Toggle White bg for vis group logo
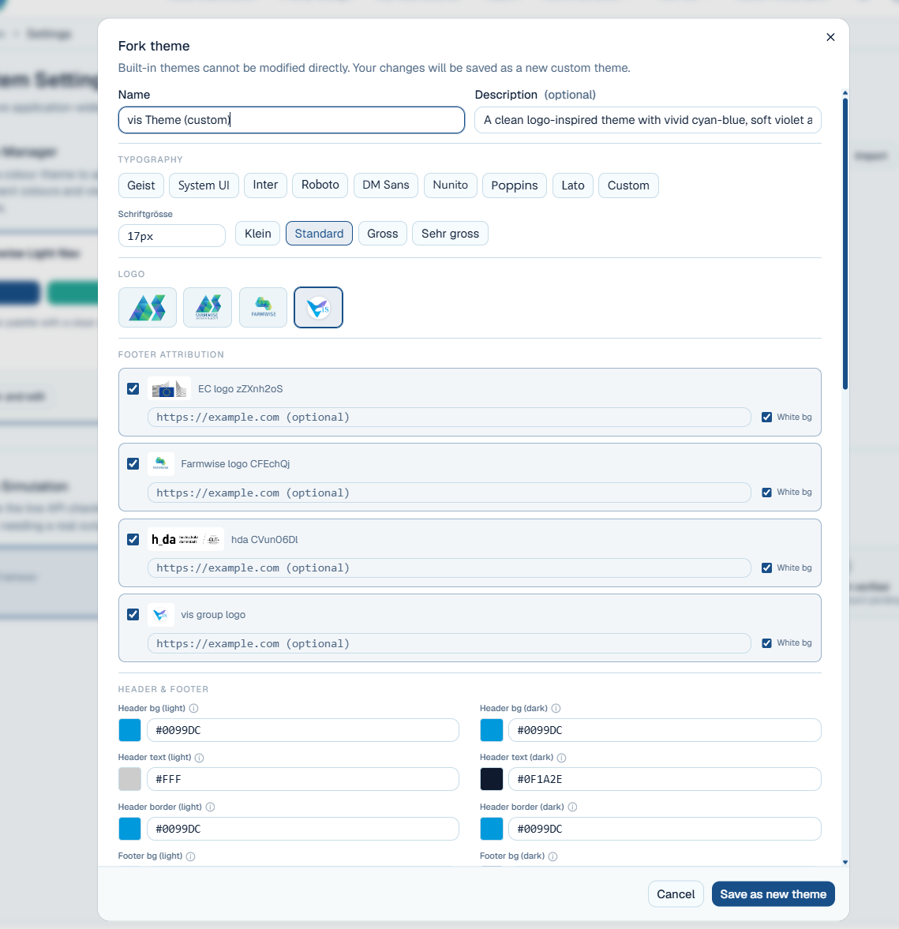 [767, 642]
